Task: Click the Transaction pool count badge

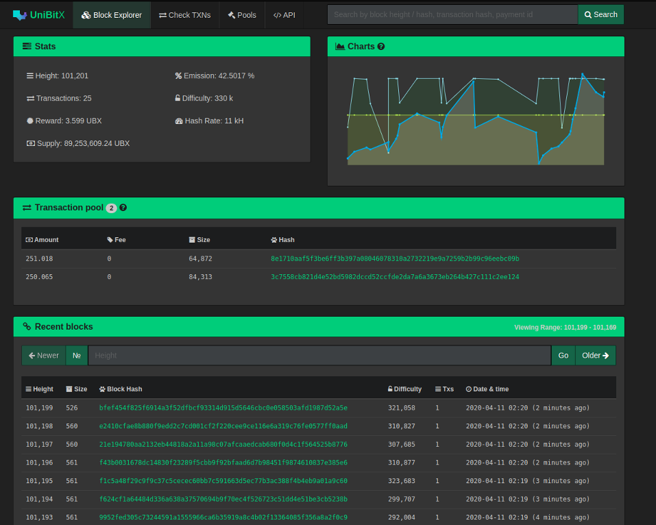Action: (111, 208)
